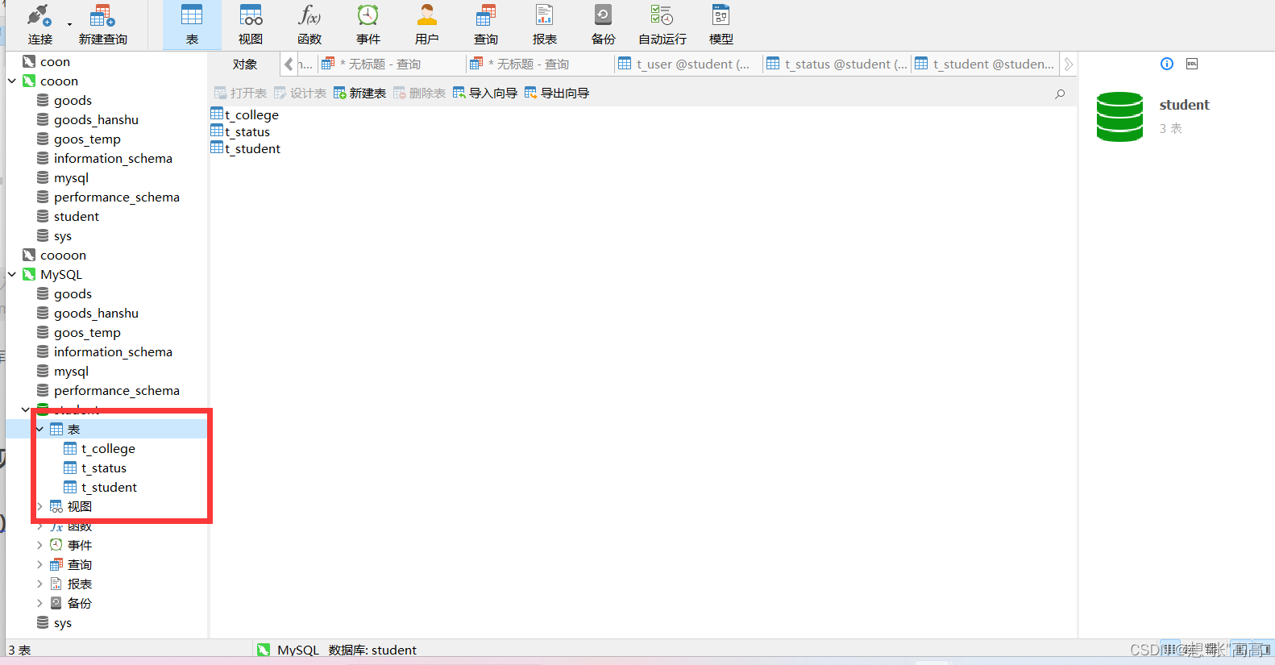Open the 查询 query toolbar icon

(486, 24)
